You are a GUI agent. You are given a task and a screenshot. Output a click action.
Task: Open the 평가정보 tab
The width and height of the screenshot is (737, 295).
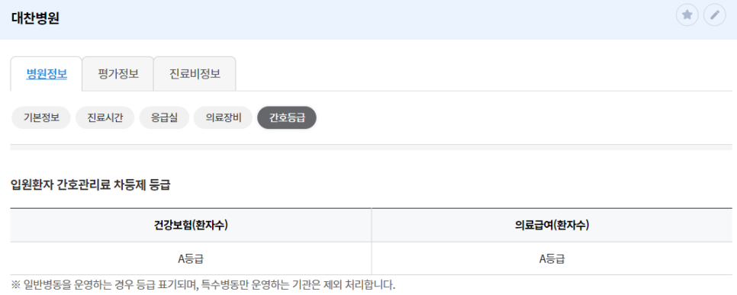(118, 74)
